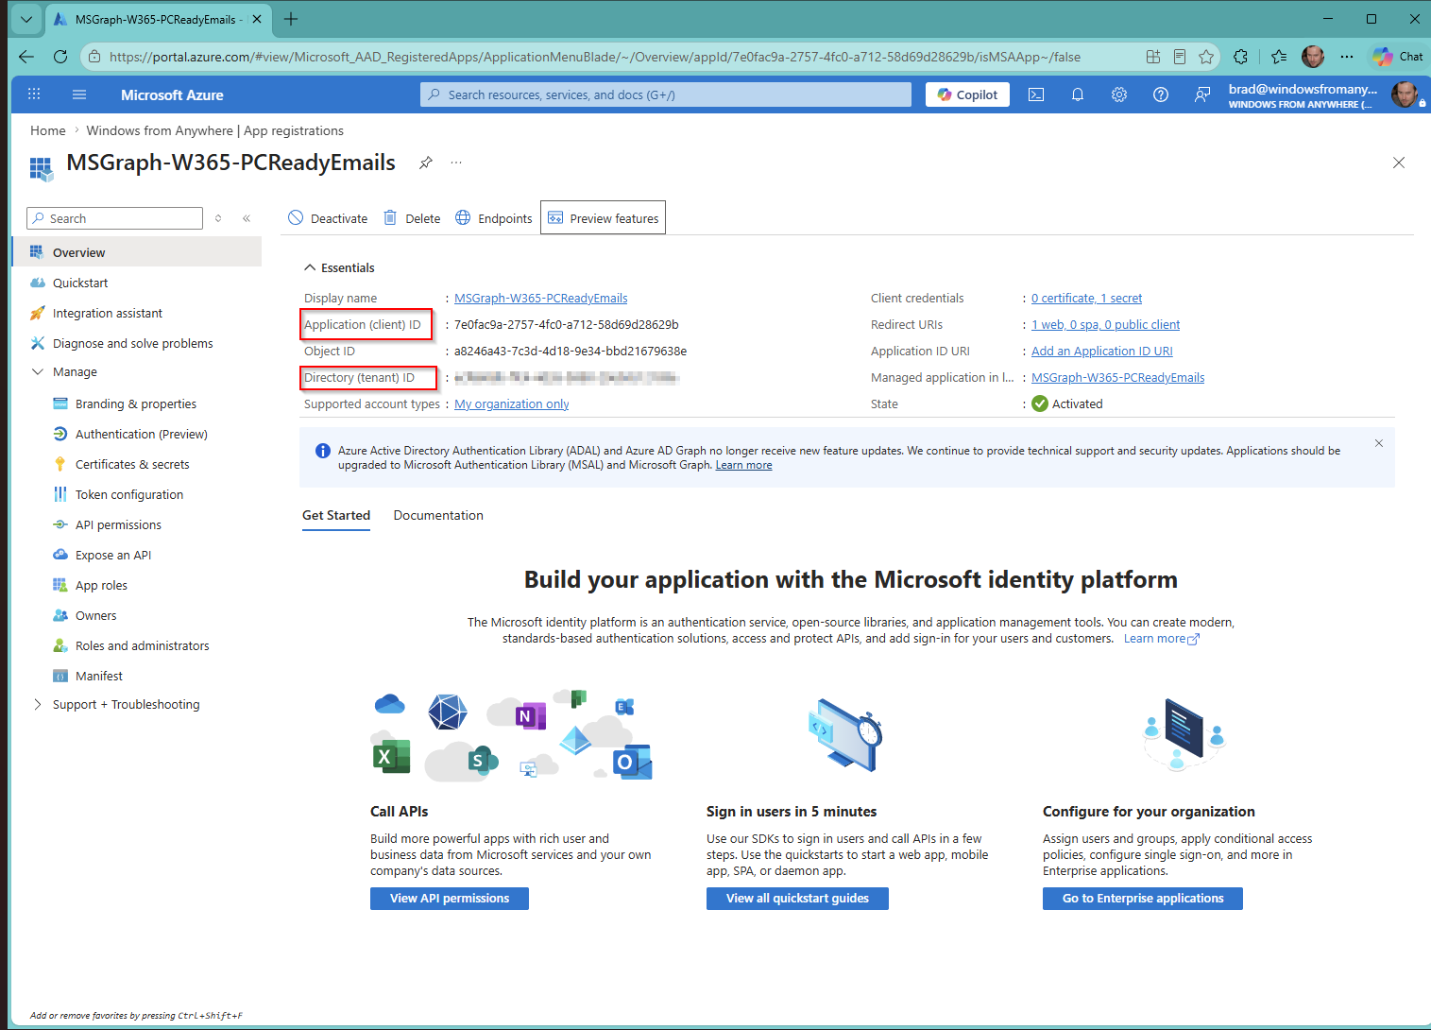This screenshot has height=1030, width=1431.
Task: Open the browser tab list dropdown
Action: click(26, 19)
